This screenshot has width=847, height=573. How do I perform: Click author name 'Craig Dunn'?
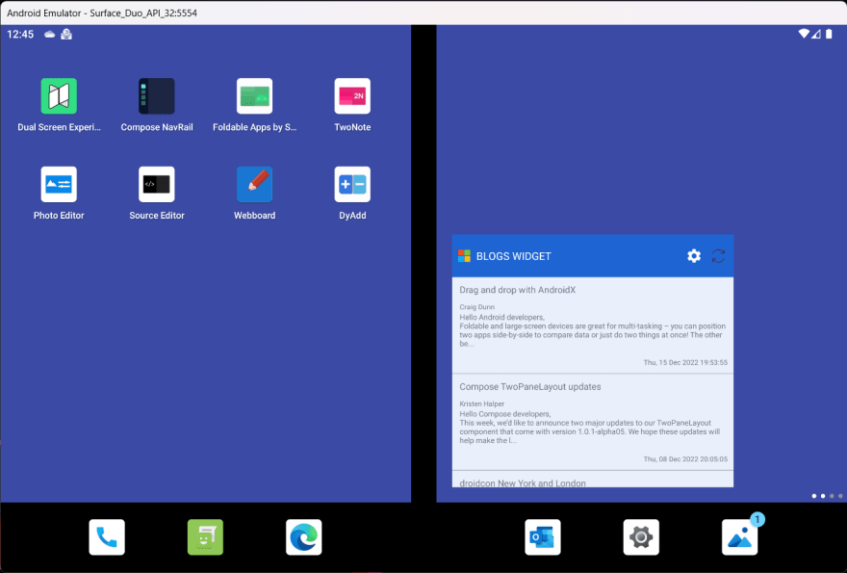point(477,307)
